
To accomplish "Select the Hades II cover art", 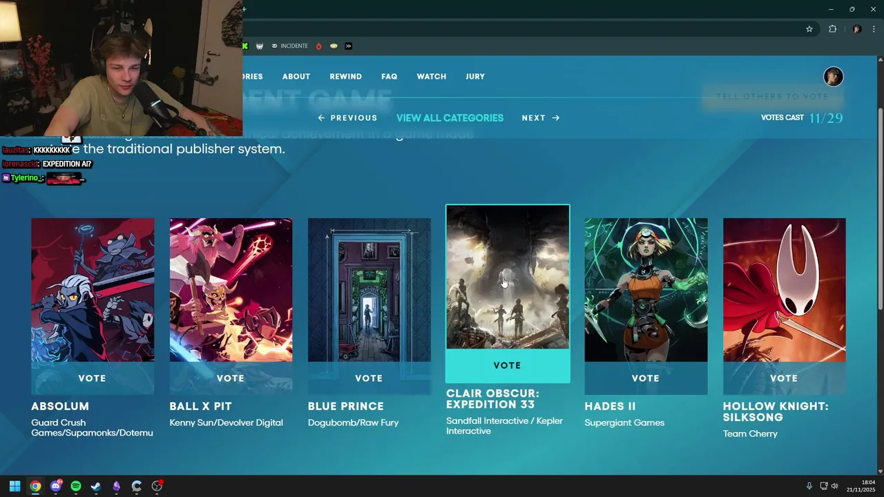I will 646,290.
